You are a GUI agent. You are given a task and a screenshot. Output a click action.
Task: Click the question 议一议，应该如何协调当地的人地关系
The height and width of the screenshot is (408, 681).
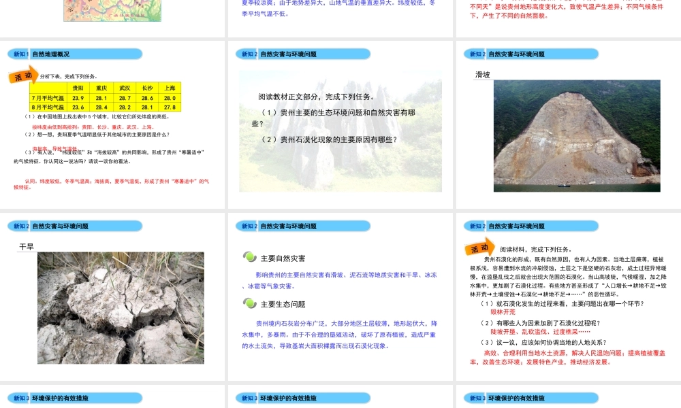[543, 342]
